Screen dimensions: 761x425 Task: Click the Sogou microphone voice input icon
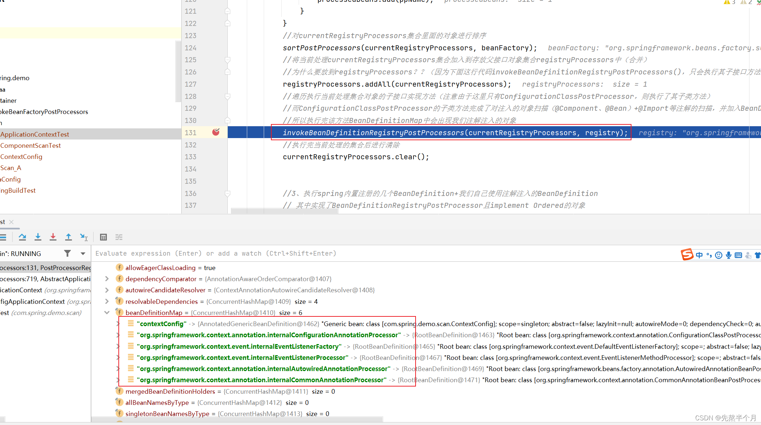(729, 255)
